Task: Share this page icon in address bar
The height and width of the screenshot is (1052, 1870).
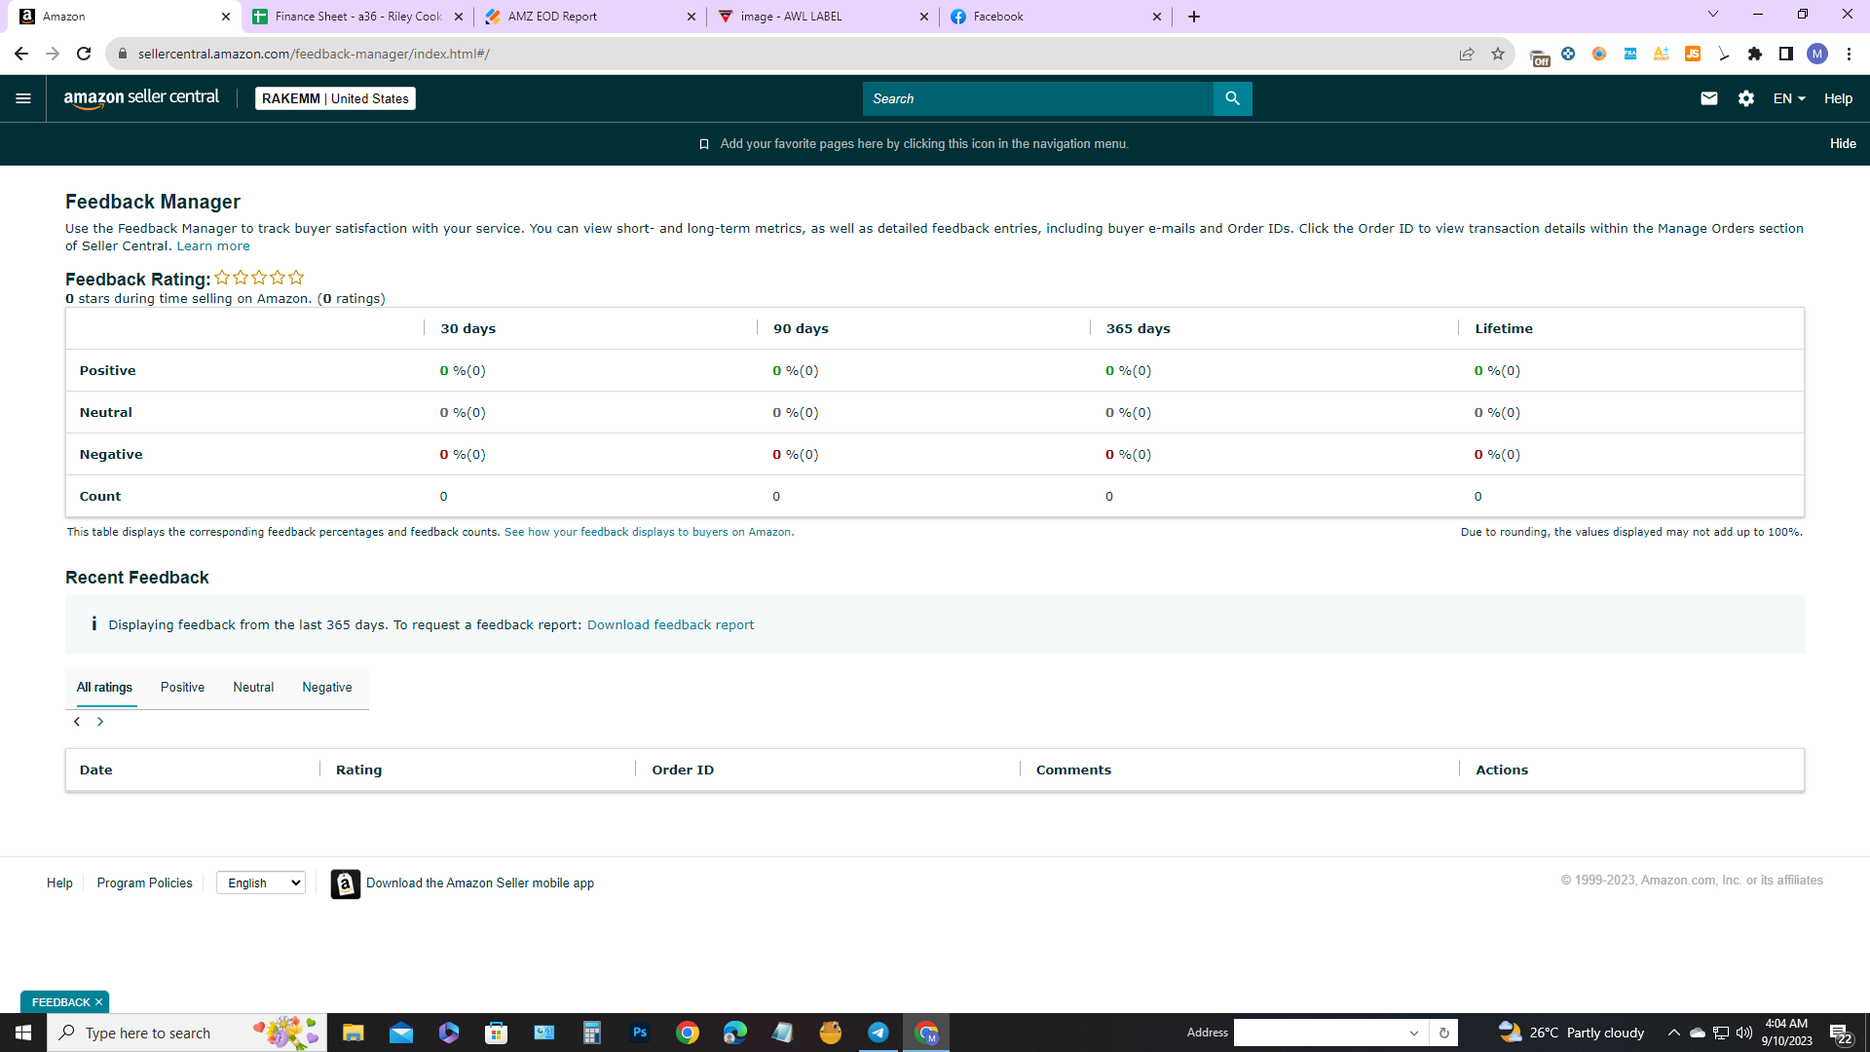Action: coord(1467,54)
